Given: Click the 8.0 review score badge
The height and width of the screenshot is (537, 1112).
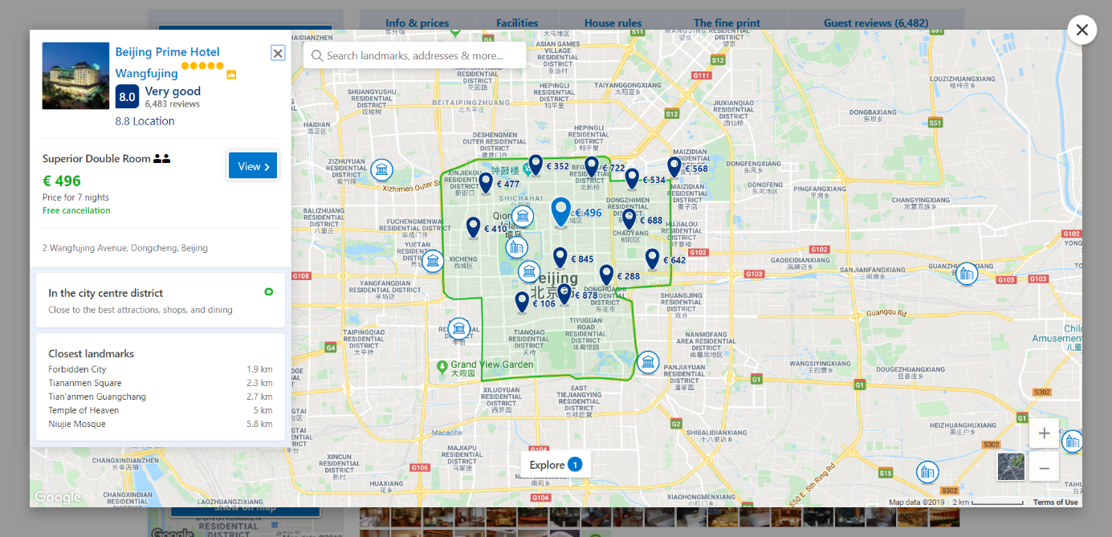Looking at the screenshot, I should [x=127, y=97].
